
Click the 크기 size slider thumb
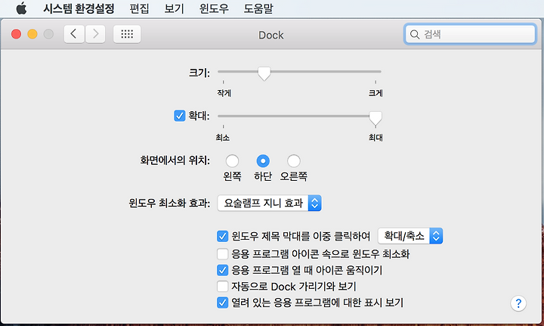tap(264, 73)
